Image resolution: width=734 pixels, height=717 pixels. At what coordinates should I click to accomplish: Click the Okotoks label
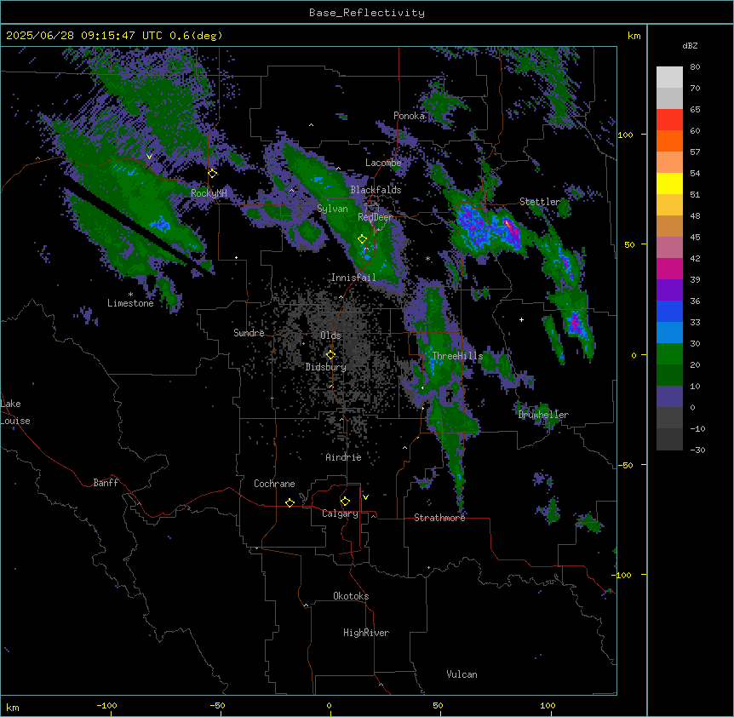click(351, 596)
